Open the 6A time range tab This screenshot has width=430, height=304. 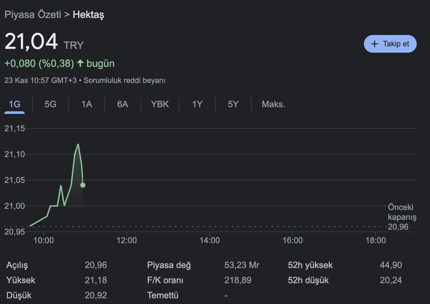pyautogui.click(x=123, y=104)
